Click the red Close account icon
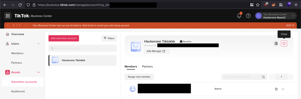 pyautogui.click(x=284, y=44)
